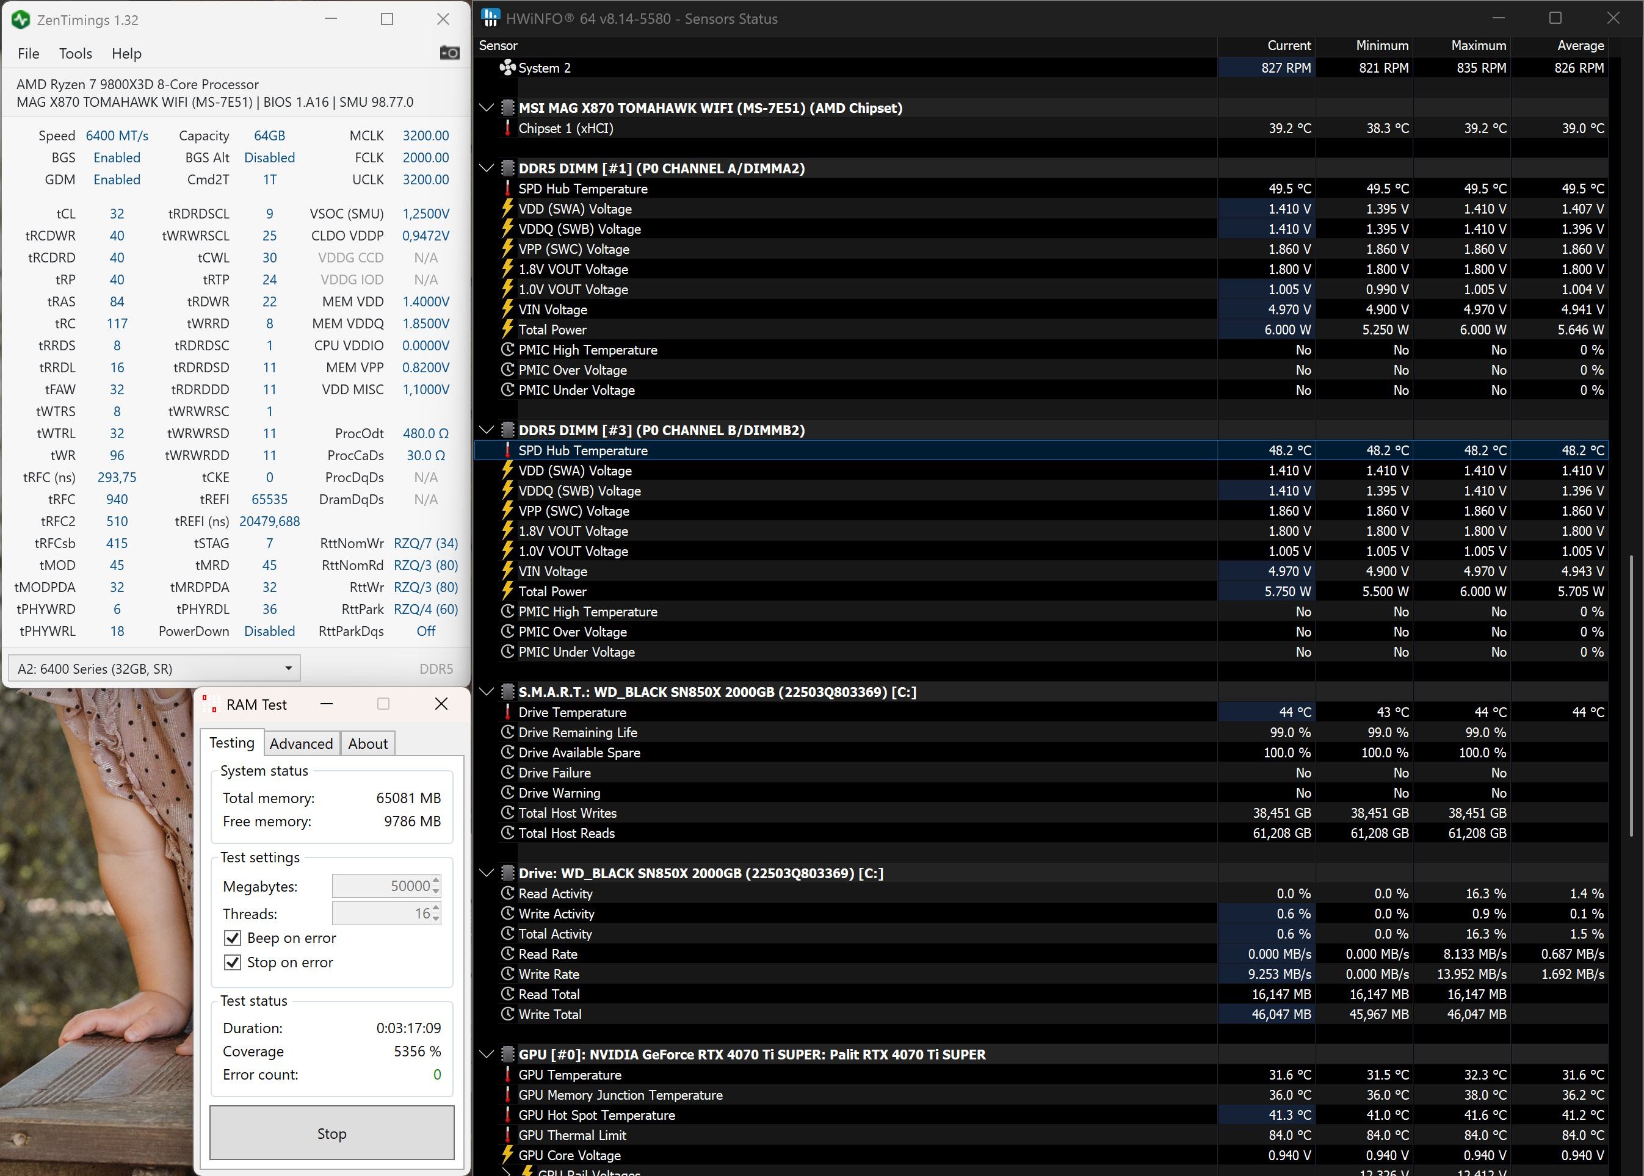Click the chip icon of DDR5 DIMM [#3] group
1644x1176 pixels.
point(508,430)
